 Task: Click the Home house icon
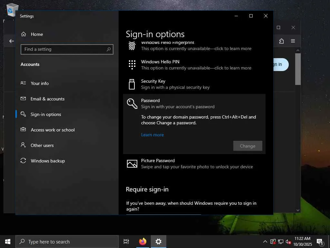[23, 34]
